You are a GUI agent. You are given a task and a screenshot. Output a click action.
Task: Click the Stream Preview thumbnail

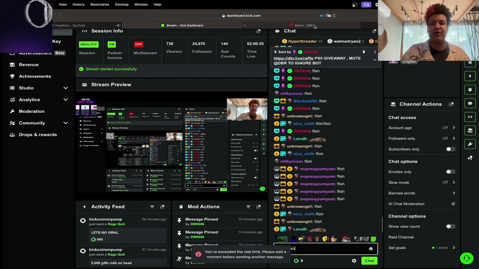[171, 145]
